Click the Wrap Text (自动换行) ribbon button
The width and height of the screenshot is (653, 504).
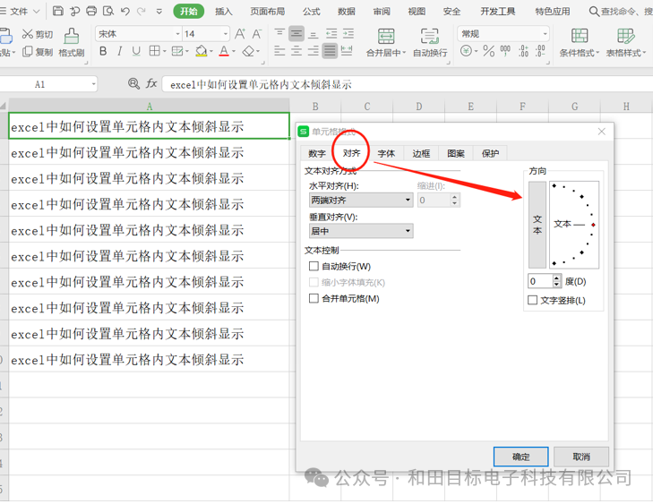tap(430, 42)
